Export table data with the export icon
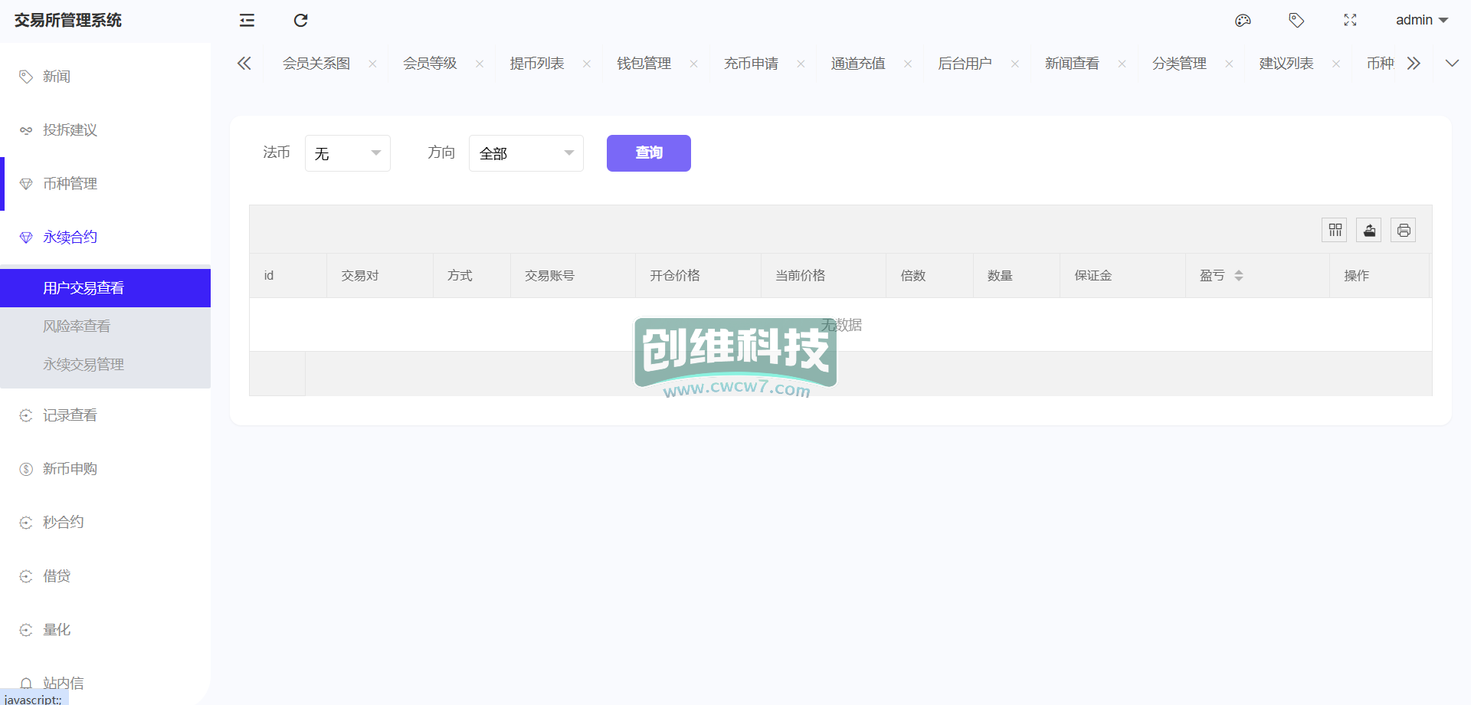Screen dimensions: 1471x705 pos(1369,230)
